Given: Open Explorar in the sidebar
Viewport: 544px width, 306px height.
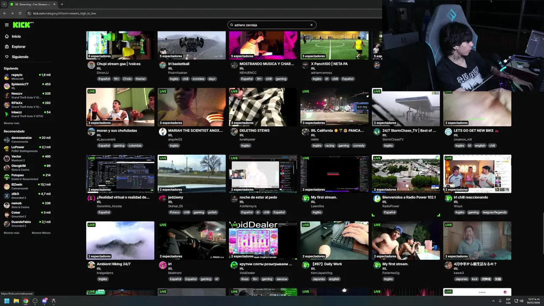Looking at the screenshot, I should [18, 47].
